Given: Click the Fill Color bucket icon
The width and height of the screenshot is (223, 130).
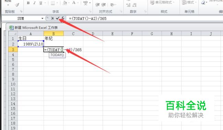Looking at the screenshot, I should tap(65, 3).
